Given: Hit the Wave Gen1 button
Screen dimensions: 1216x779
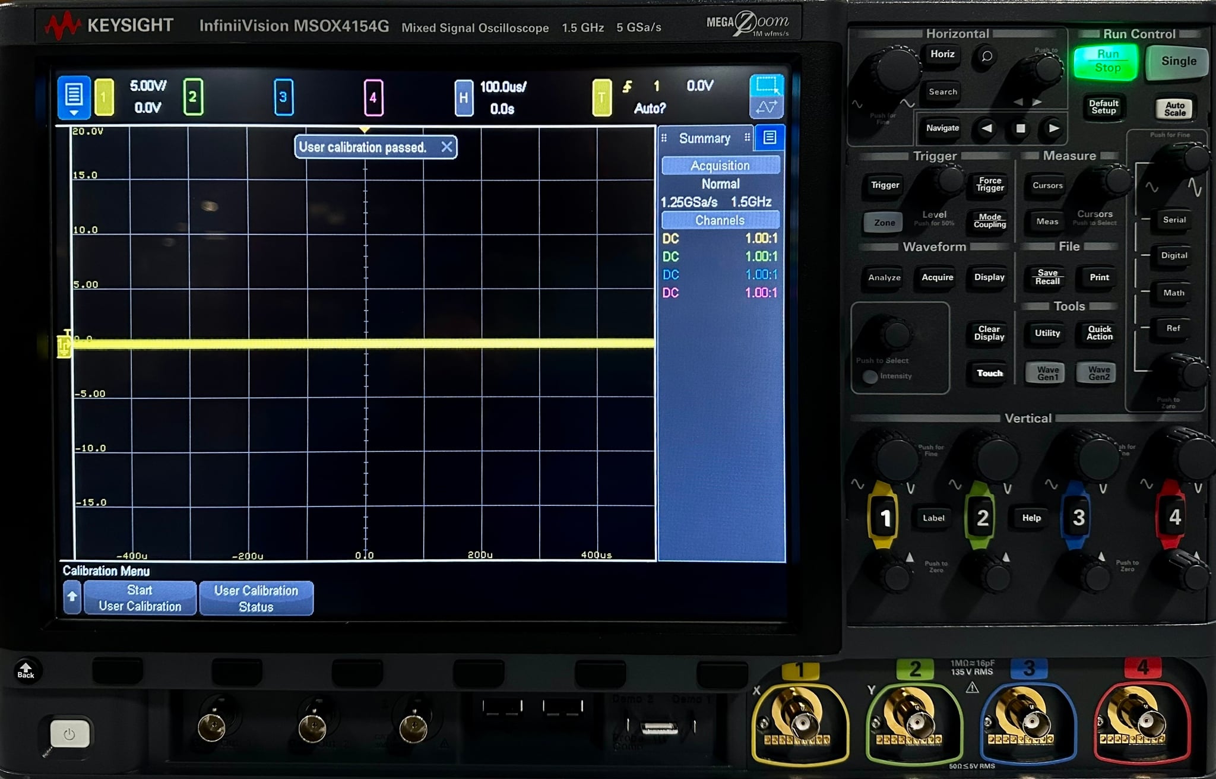Looking at the screenshot, I should (1047, 373).
